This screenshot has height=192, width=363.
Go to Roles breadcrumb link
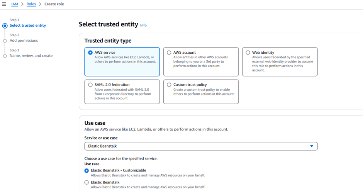click(x=31, y=4)
